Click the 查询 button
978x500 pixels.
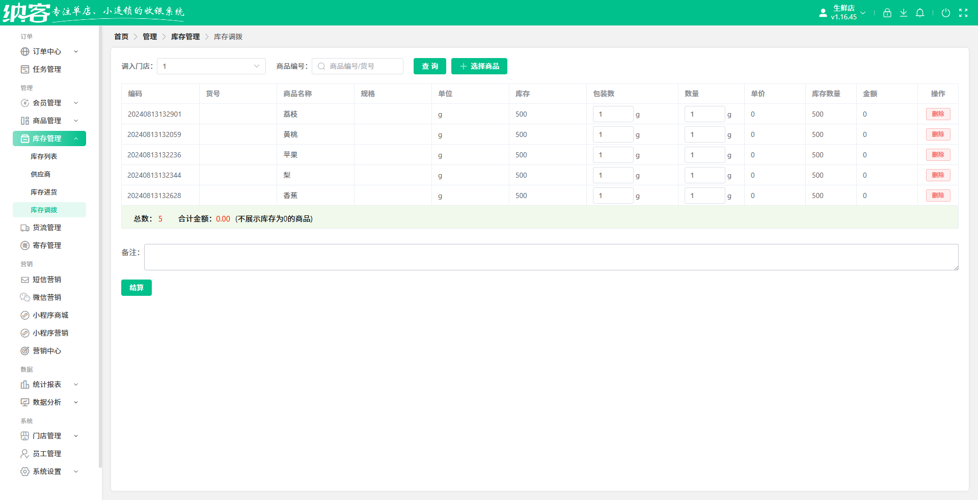430,66
